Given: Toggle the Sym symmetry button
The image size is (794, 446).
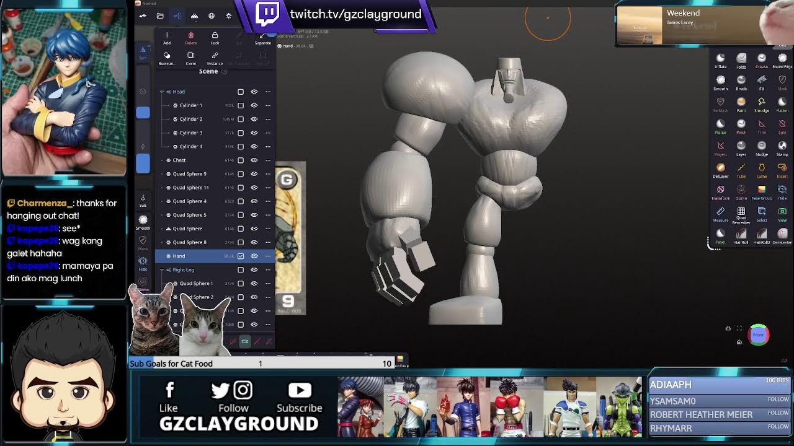Looking at the screenshot, I should point(143,53).
